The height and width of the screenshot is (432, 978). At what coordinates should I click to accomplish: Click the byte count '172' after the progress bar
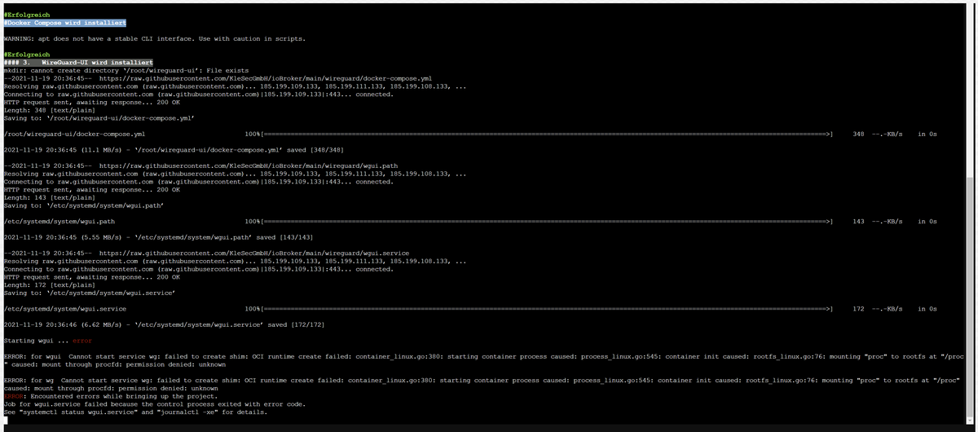858,309
